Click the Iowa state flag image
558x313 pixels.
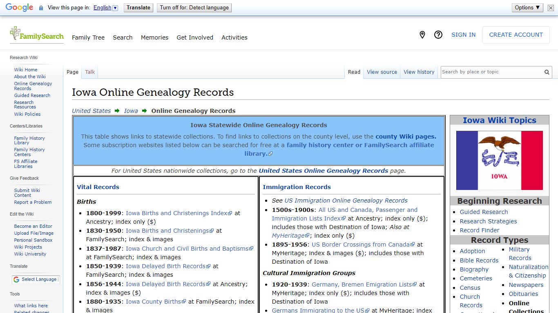(499, 160)
